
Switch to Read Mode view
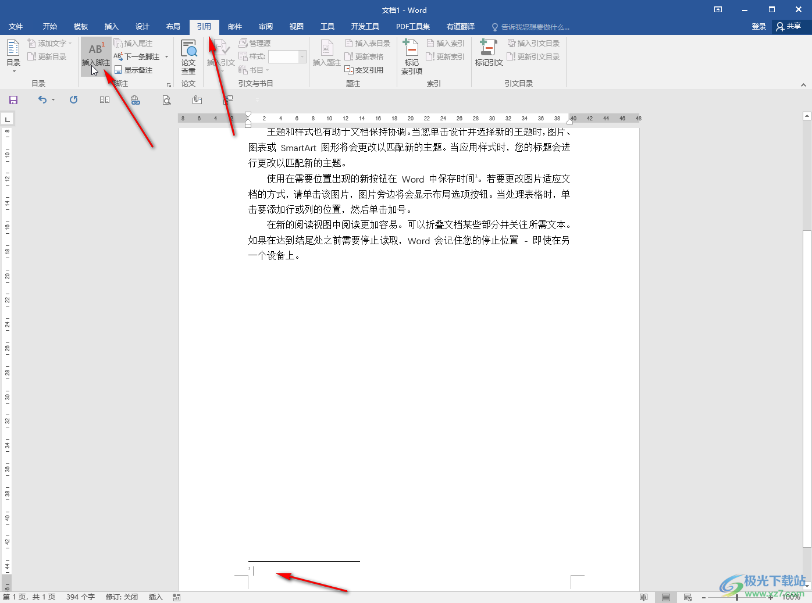point(644,597)
